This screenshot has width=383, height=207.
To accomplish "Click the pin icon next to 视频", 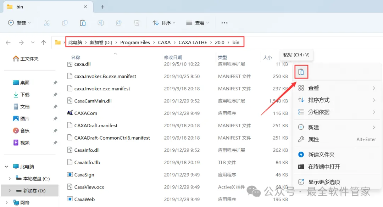I will [55, 142].
